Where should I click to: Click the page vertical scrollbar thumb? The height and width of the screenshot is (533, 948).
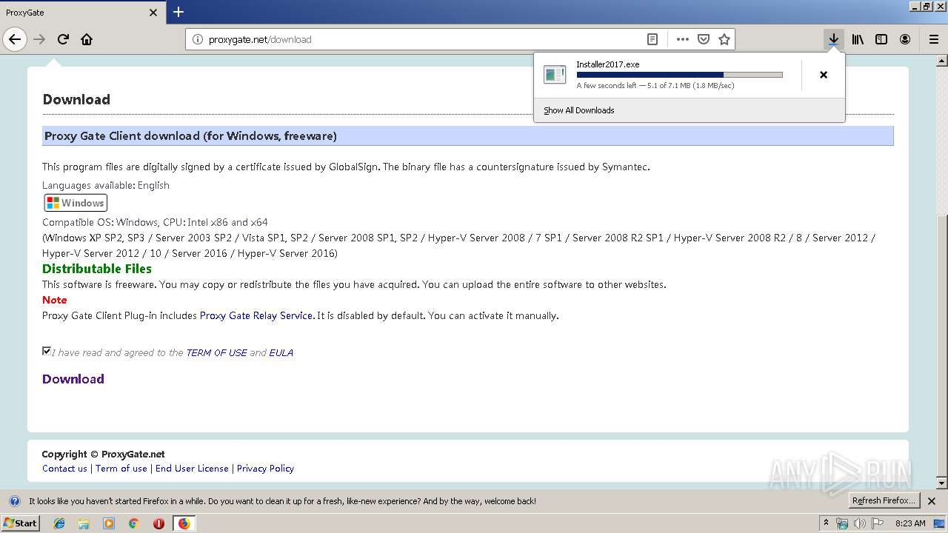(x=941, y=344)
